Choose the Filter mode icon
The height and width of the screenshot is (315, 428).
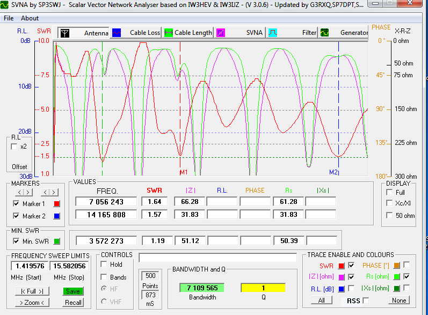pos(273,33)
